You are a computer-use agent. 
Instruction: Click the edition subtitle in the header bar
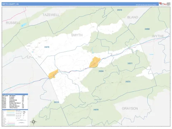coord(146,5)
